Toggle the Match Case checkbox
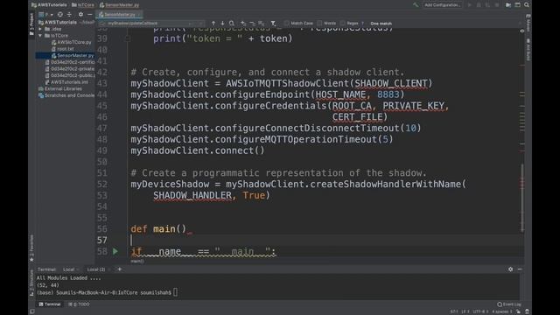Image resolution: width=560 pixels, height=315 pixels. (287, 24)
